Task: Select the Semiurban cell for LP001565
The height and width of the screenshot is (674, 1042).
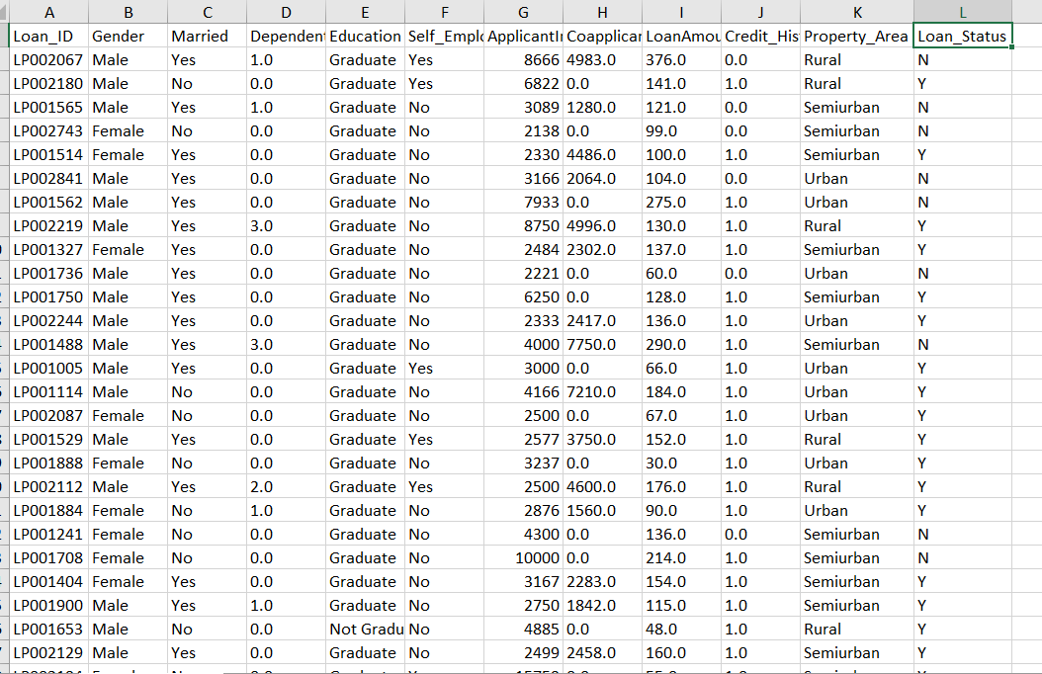Action: coord(856,107)
